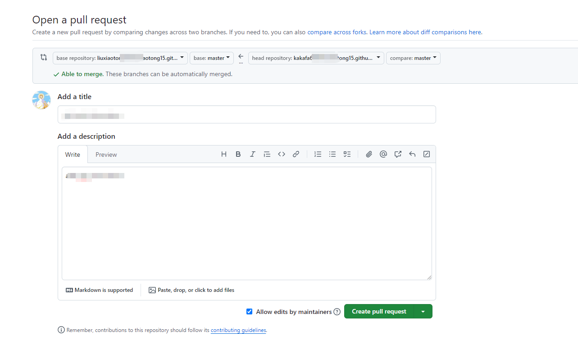The image size is (578, 350).
Task: Click the Heading formatting icon
Action: pos(224,154)
